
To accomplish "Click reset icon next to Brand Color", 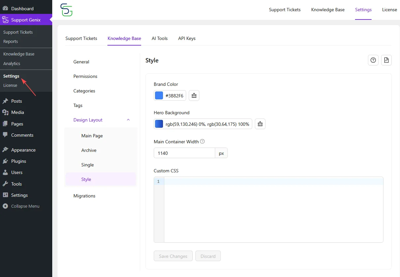I will 194,95.
